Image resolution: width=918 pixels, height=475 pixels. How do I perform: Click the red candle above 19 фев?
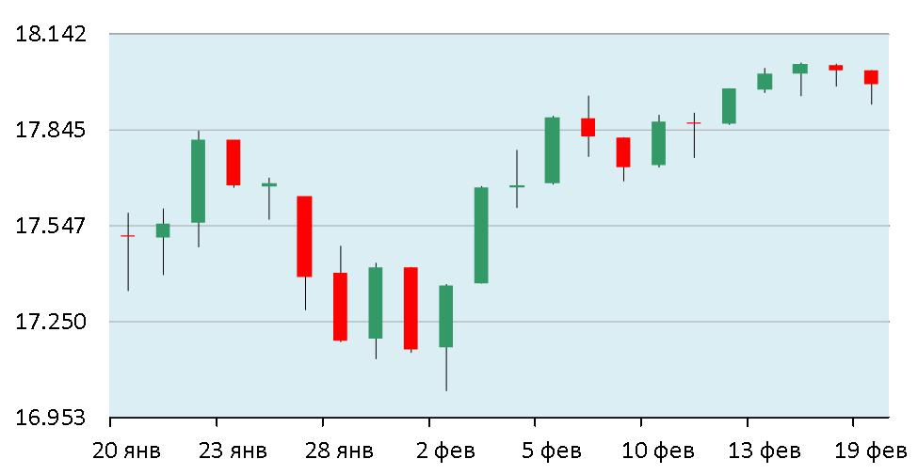pyautogui.click(x=871, y=77)
